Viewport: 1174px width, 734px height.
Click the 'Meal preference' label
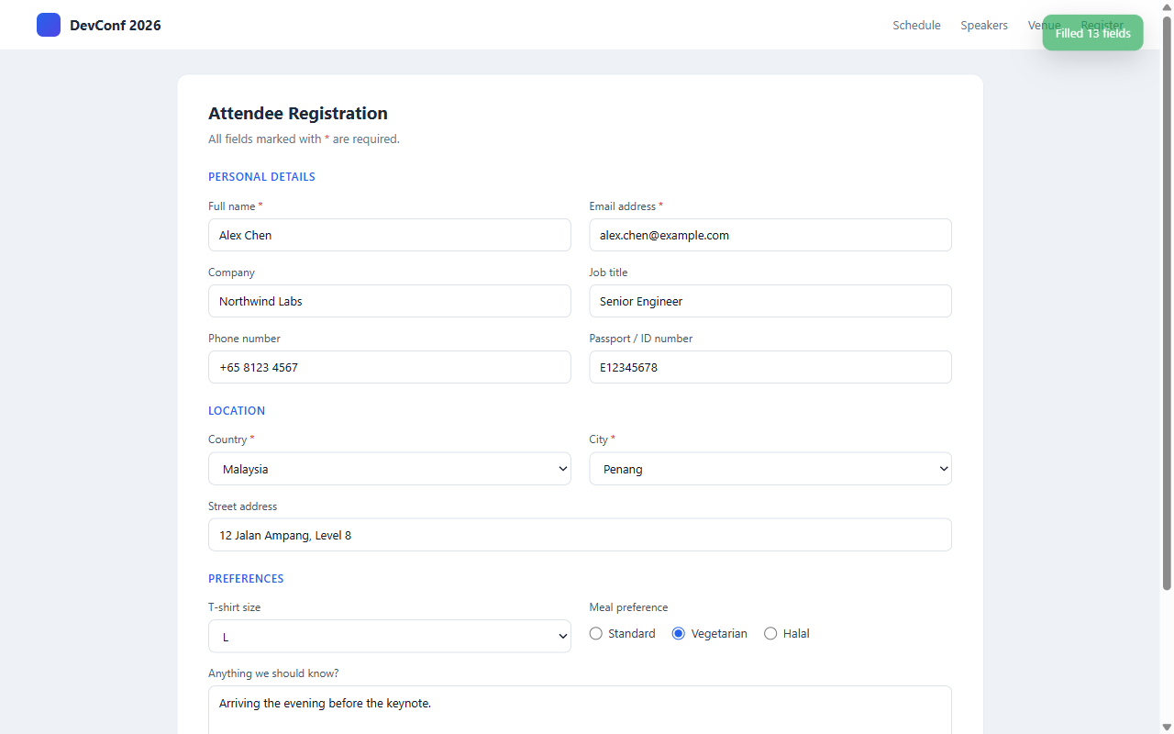click(628, 607)
